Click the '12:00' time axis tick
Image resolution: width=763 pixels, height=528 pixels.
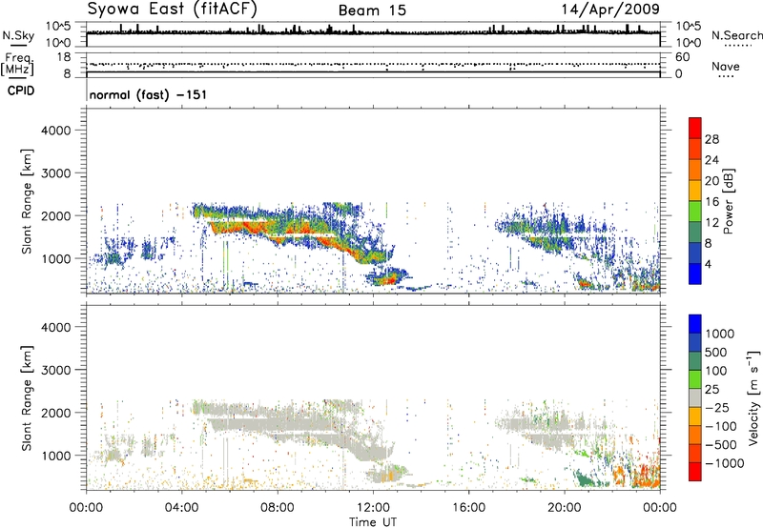[x=373, y=508]
